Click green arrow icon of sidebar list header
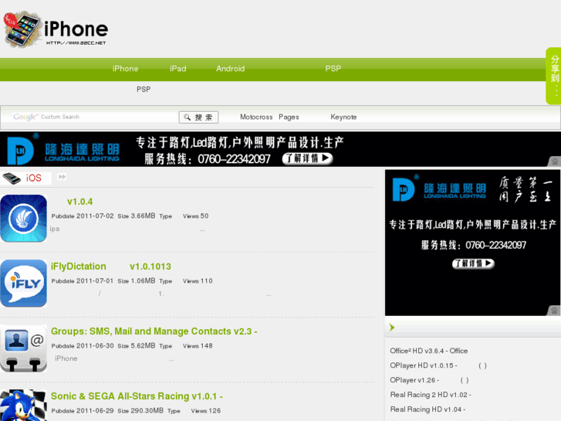This screenshot has width=561, height=421. (392, 328)
